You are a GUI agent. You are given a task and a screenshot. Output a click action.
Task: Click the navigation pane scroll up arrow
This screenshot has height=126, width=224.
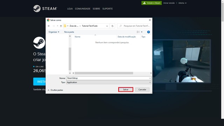[70, 36]
